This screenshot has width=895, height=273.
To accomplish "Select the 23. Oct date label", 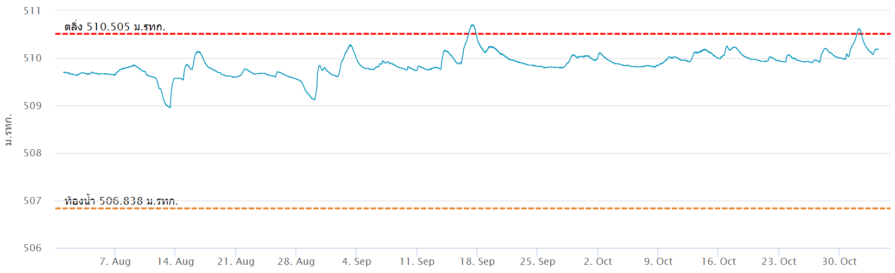I will click(x=779, y=262).
